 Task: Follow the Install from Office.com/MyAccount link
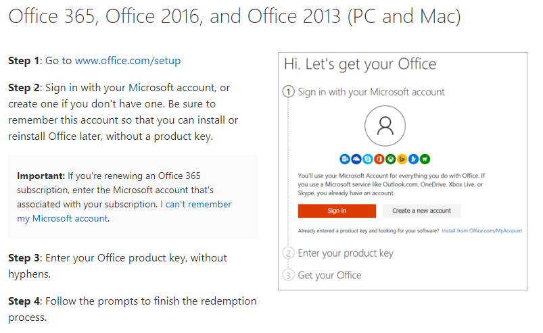tap(481, 231)
